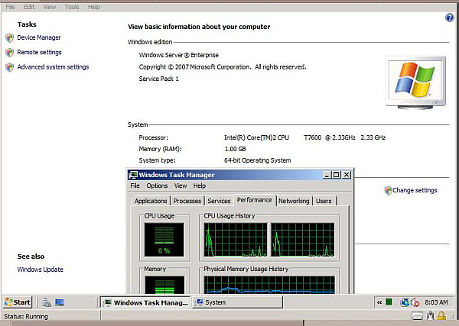The height and width of the screenshot is (326, 459).
Task: Click the taskbar clock showing 8:03 AM
Action: (x=436, y=302)
